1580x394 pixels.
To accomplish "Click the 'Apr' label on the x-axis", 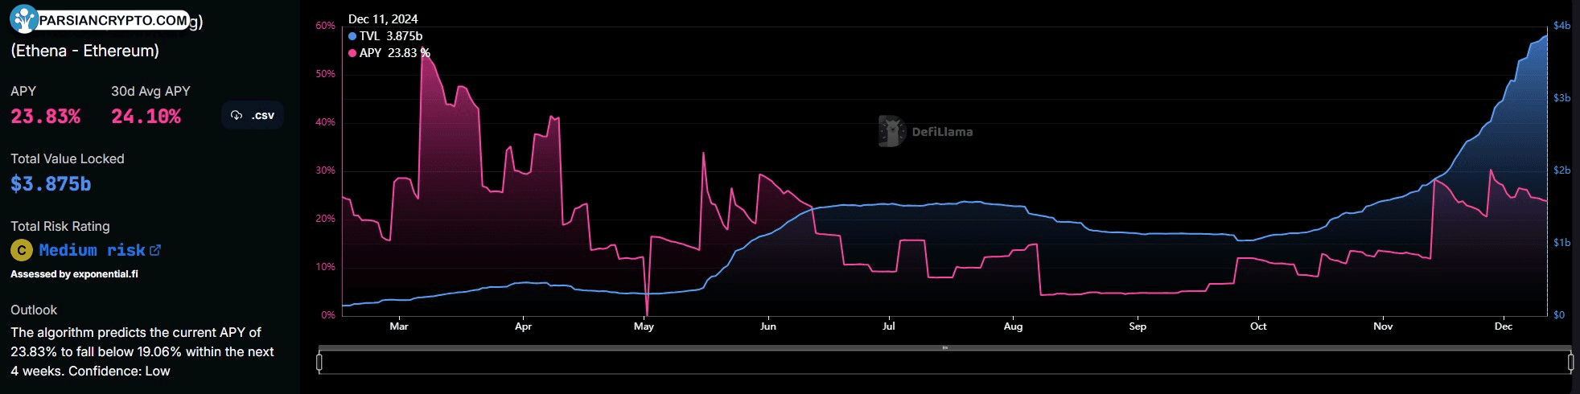I will [523, 326].
